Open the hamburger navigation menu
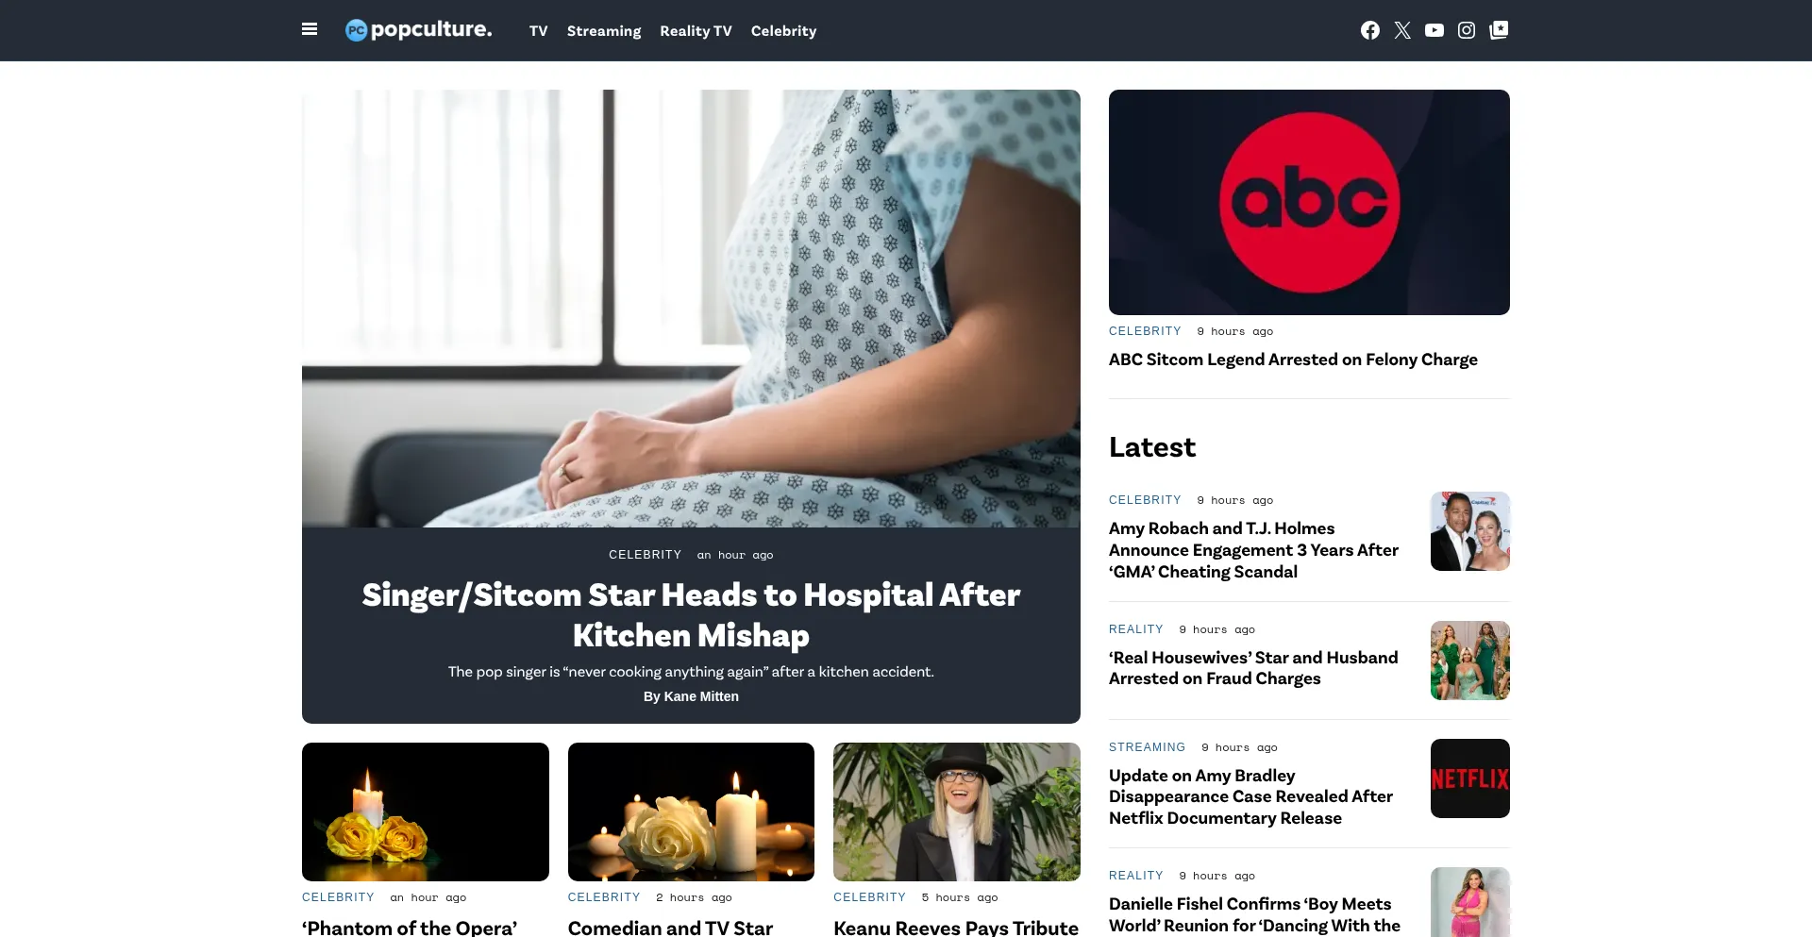This screenshot has height=937, width=1812. [310, 29]
